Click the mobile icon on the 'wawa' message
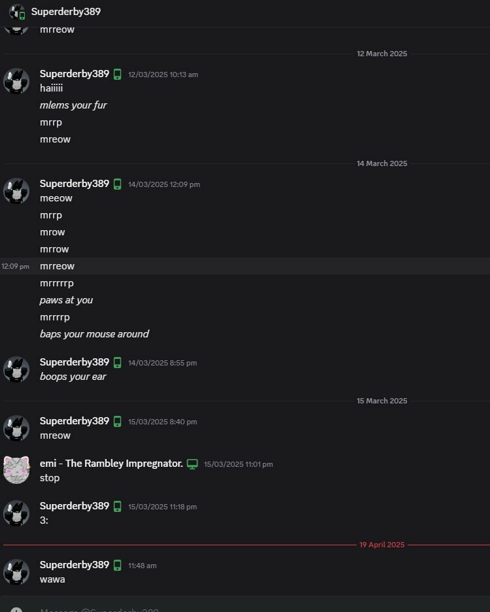This screenshot has width=490, height=612. [x=118, y=565]
